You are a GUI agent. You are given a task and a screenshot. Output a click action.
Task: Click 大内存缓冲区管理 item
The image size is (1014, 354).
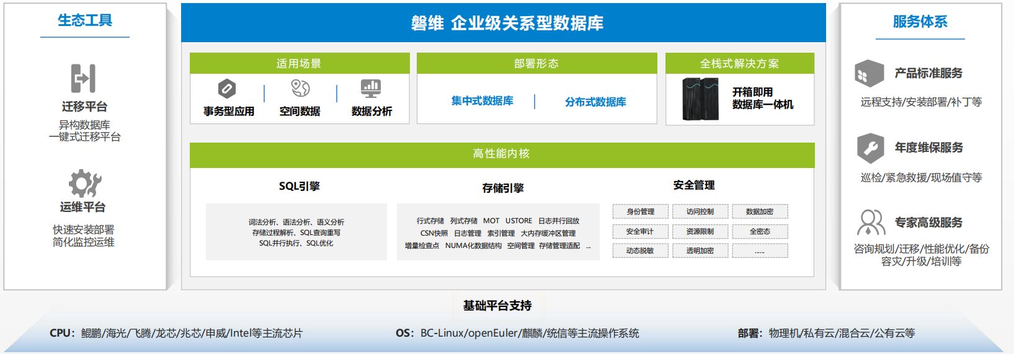(x=548, y=233)
